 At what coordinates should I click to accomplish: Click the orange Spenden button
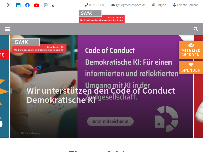[191, 67]
